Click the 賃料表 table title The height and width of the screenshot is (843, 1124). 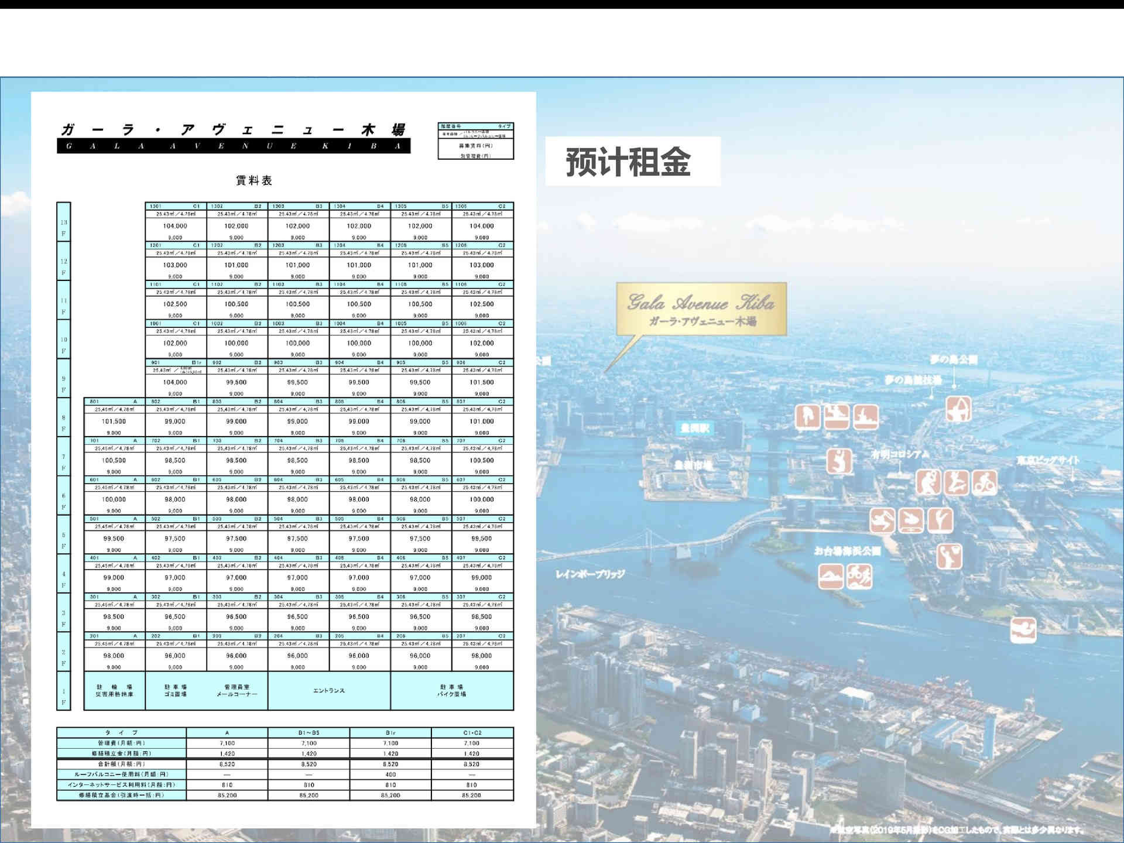254,180
